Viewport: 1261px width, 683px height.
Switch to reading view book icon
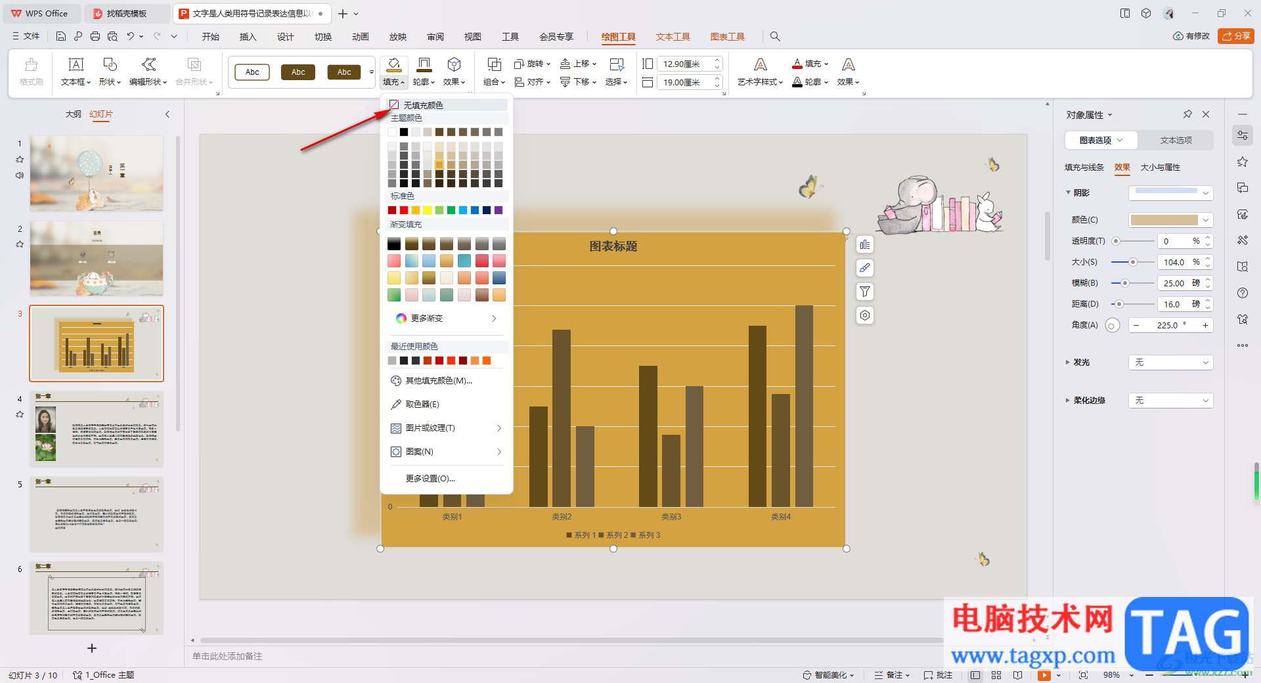coord(1017,675)
